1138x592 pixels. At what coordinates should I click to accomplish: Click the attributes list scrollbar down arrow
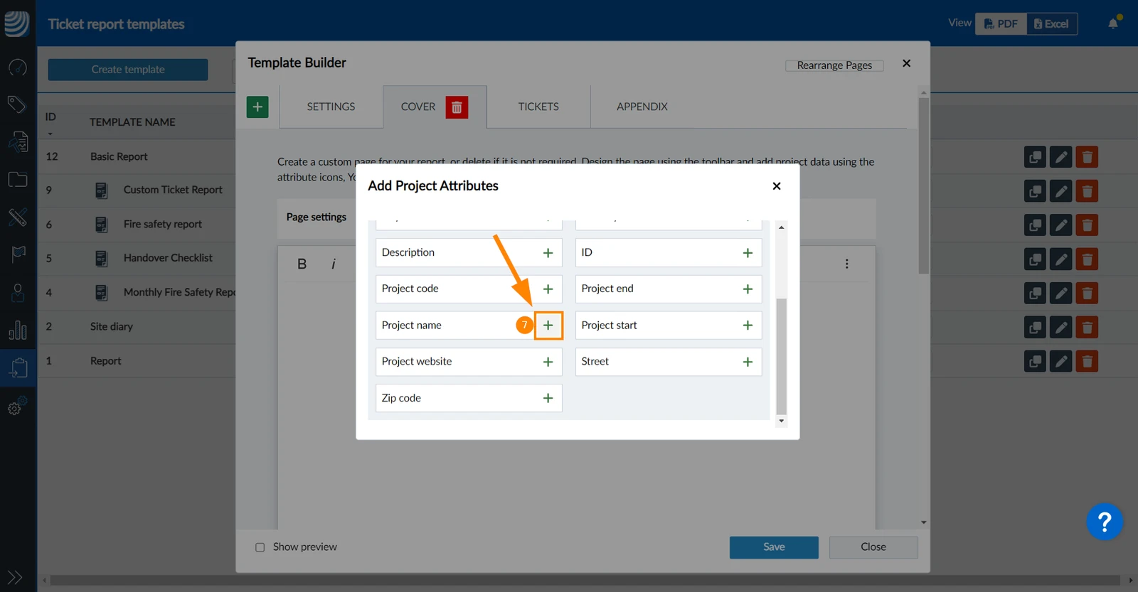(781, 421)
